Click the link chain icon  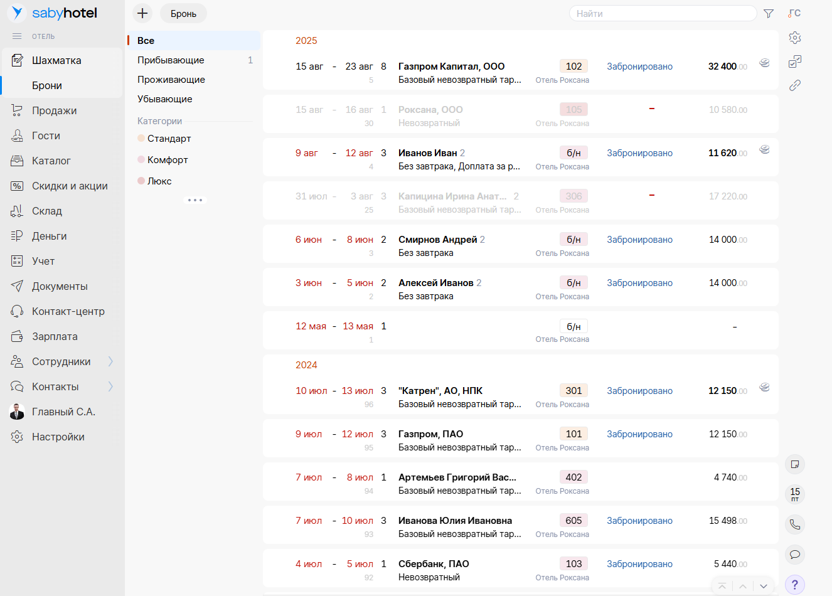[795, 85]
